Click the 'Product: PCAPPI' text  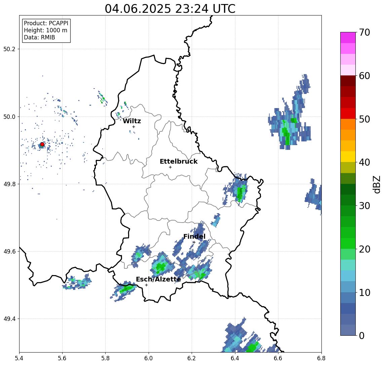tap(46, 23)
